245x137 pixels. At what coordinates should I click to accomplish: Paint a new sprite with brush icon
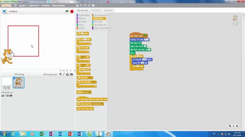click(x=64, y=75)
